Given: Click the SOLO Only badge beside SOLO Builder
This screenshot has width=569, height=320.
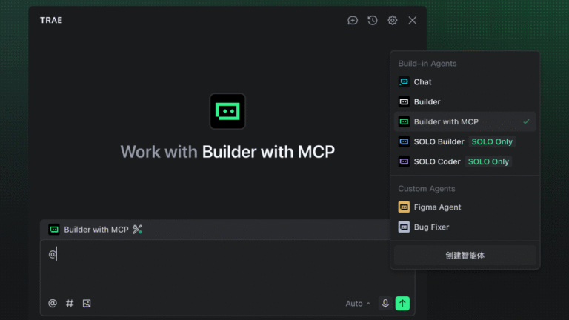Looking at the screenshot, I should (492, 142).
